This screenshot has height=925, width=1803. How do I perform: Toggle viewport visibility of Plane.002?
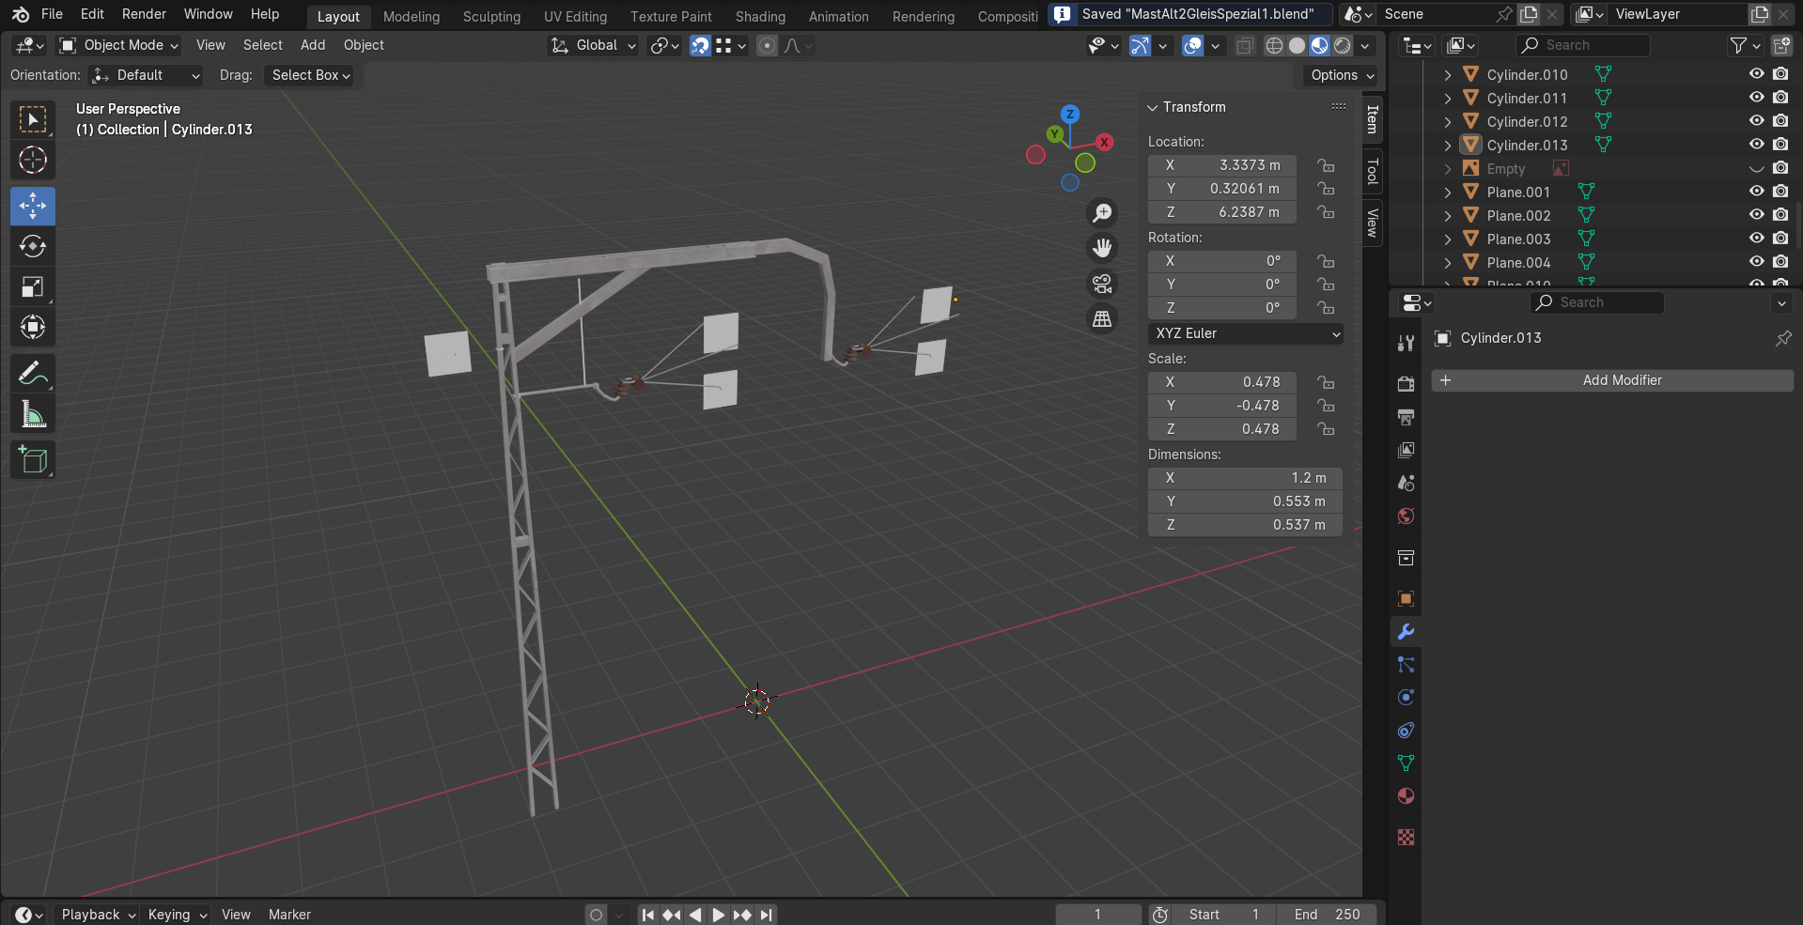pos(1756,215)
